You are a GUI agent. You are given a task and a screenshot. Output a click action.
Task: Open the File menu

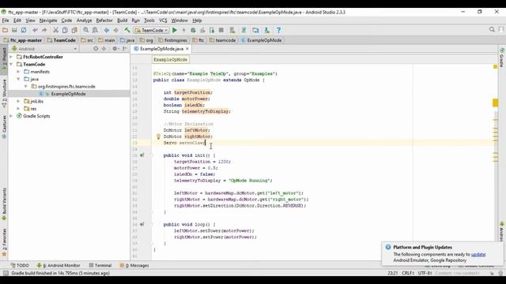tap(6, 21)
